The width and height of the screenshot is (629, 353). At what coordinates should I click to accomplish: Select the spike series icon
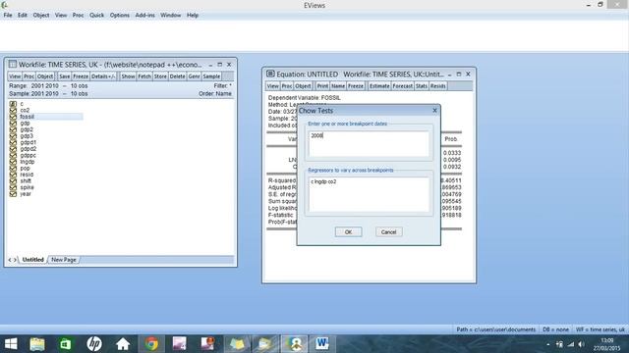[13, 187]
